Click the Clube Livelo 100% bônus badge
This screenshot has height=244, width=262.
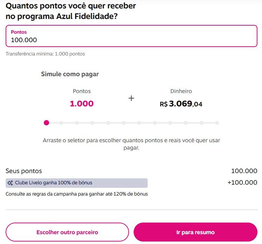tap(76, 183)
